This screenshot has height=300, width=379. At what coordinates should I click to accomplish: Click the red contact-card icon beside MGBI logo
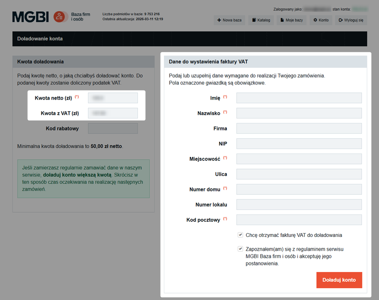58,16
